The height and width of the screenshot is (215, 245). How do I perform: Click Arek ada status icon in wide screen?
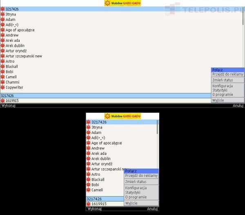click(3, 40)
